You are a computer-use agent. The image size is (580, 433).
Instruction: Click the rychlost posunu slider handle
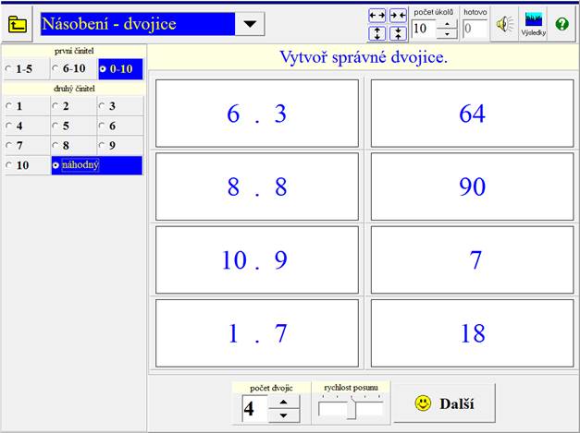[x=352, y=409]
